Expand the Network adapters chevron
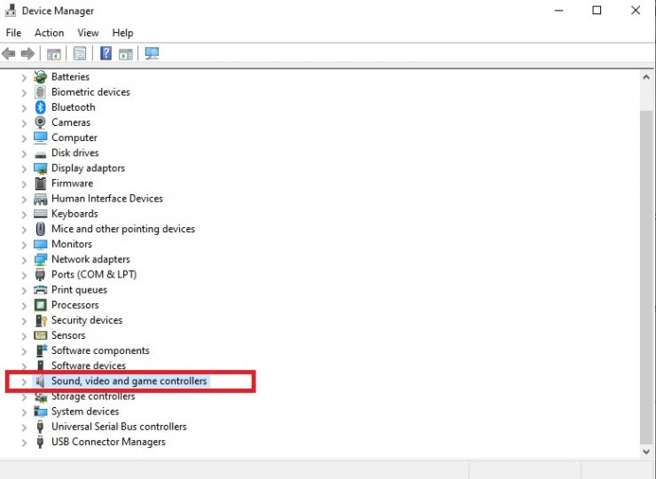This screenshot has height=479, width=656. [24, 260]
